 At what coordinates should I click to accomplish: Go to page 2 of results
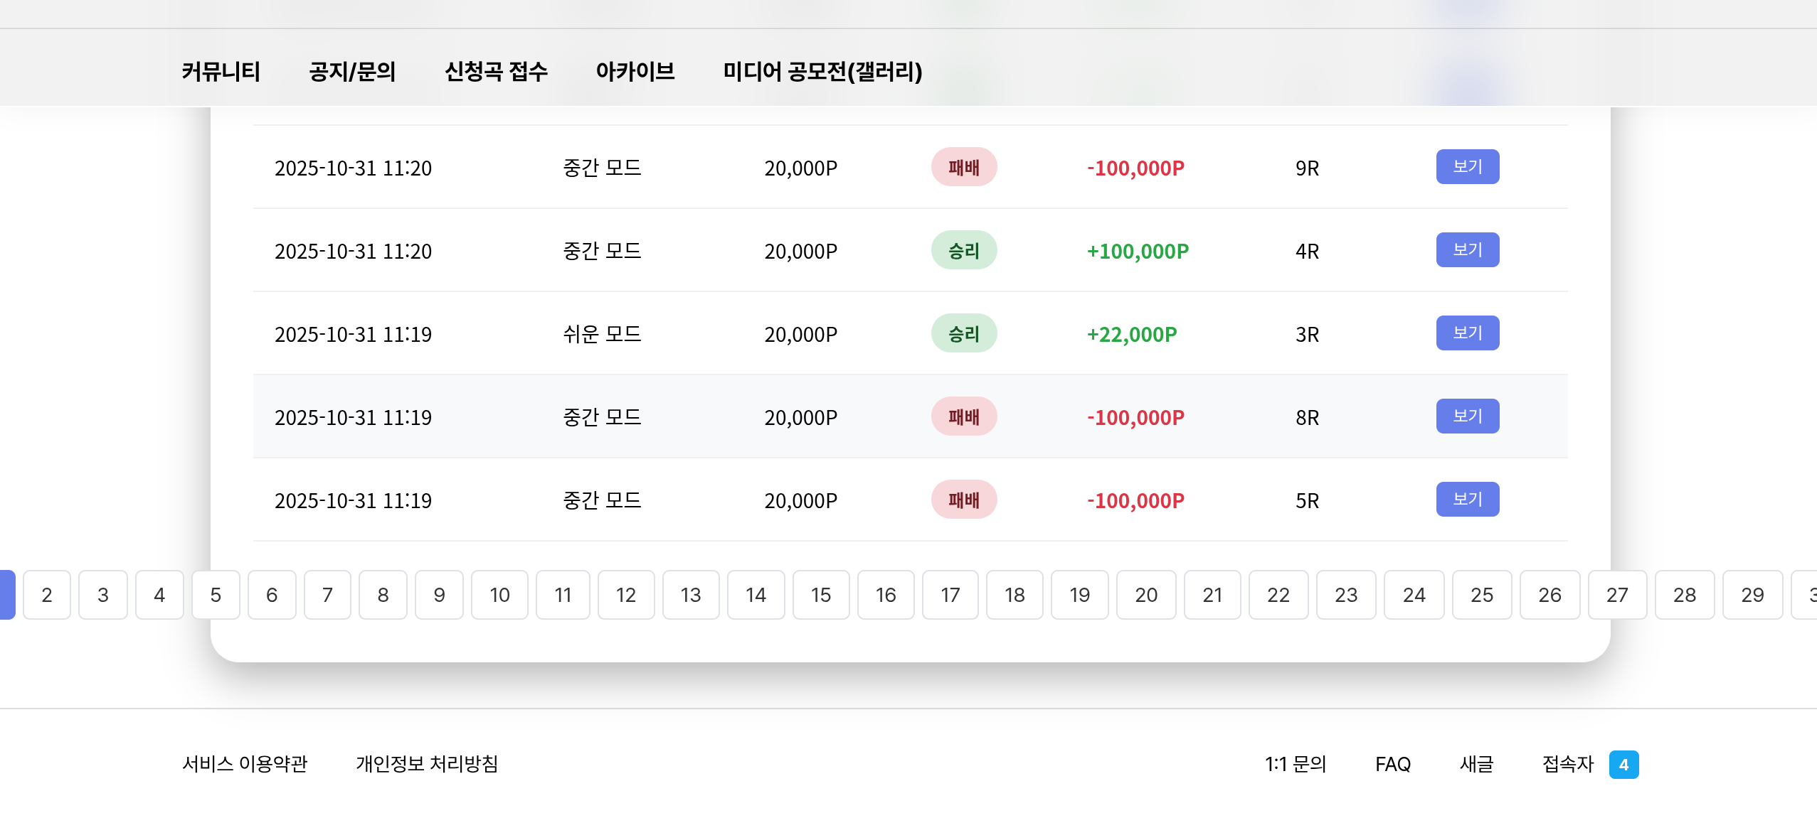[x=47, y=595]
